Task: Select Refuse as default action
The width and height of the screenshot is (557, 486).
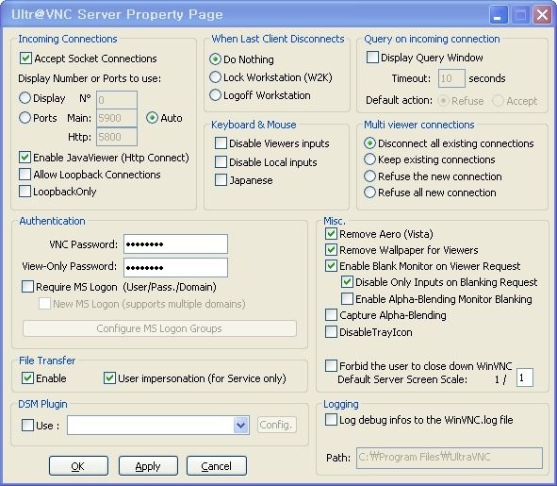Action: pyautogui.click(x=443, y=101)
